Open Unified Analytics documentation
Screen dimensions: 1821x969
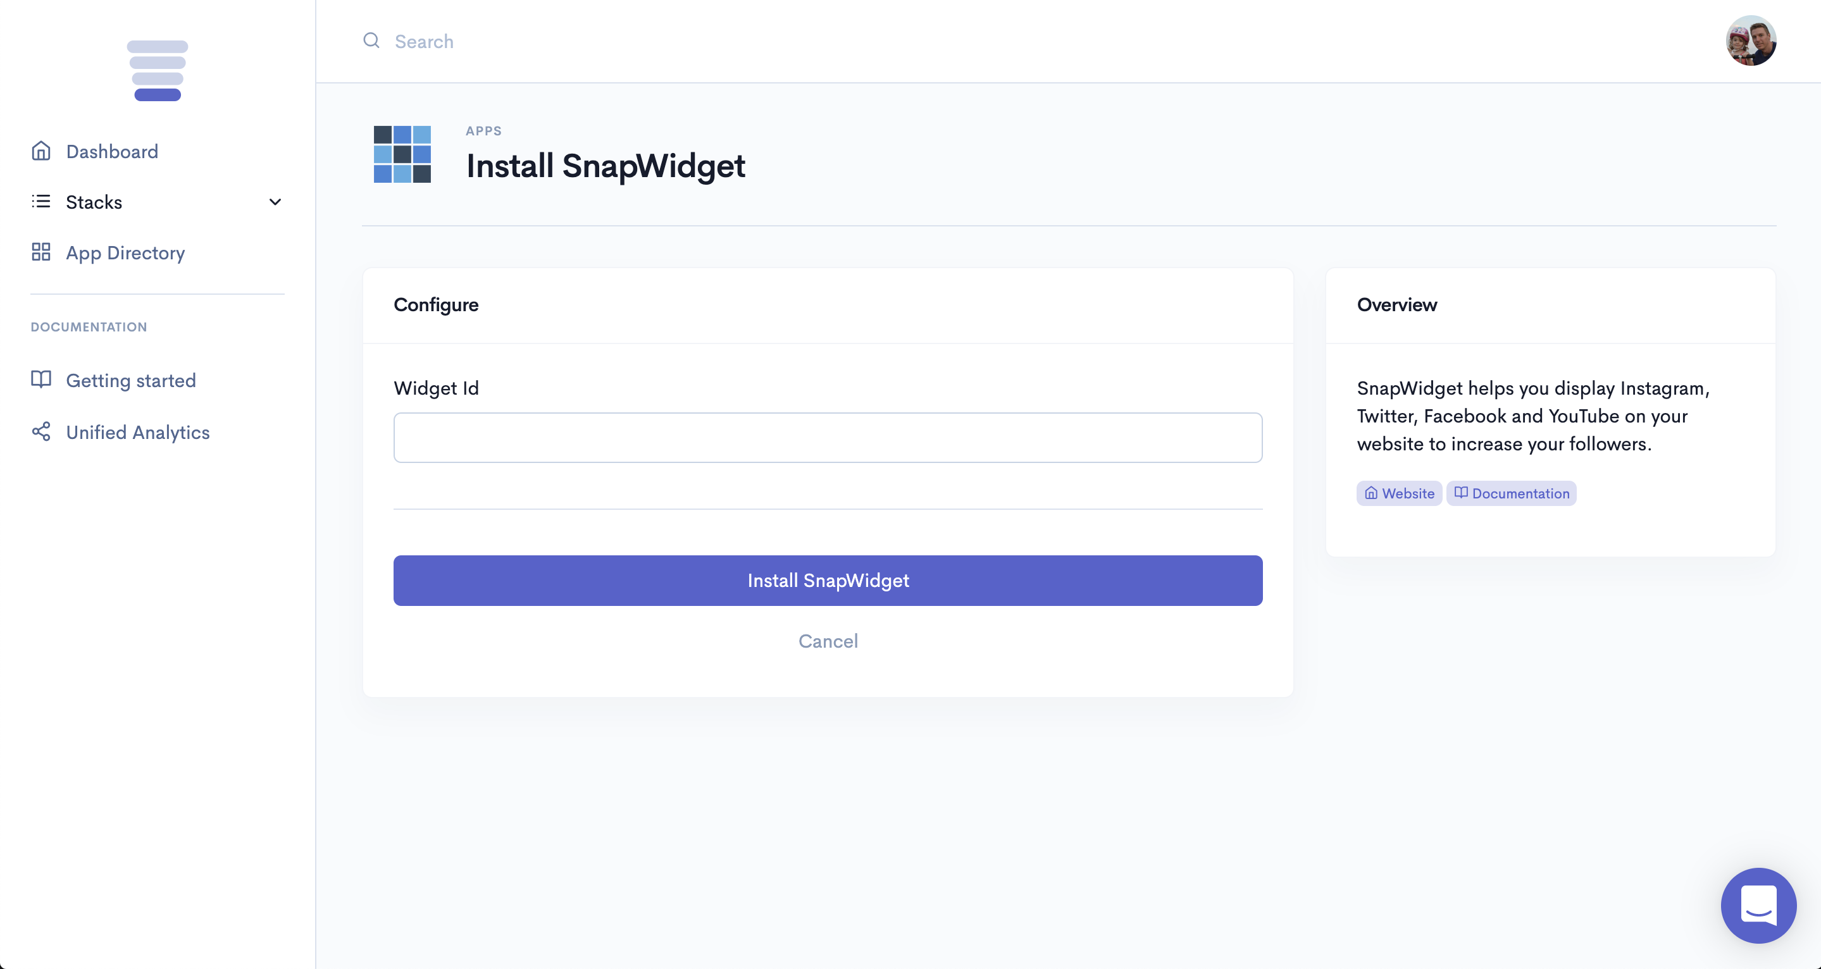[x=138, y=433]
